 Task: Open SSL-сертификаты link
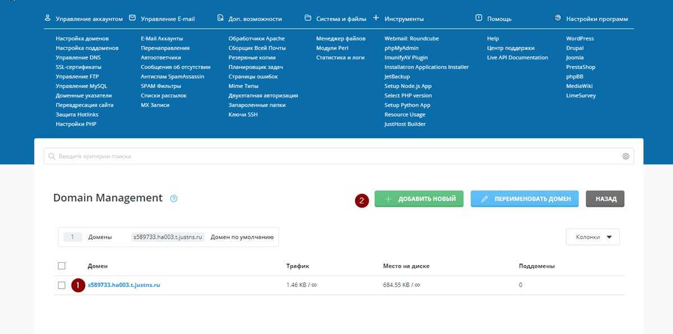click(79, 67)
